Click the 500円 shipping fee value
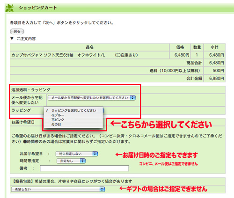The image size is (234, 198). pyautogui.click(x=218, y=71)
